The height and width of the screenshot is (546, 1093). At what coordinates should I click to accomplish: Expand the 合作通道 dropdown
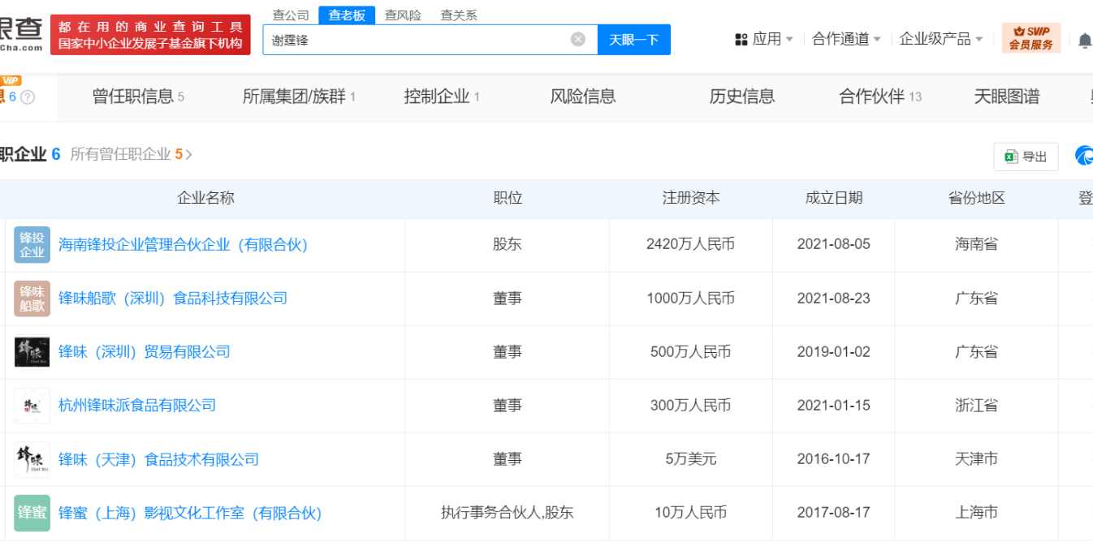846,39
